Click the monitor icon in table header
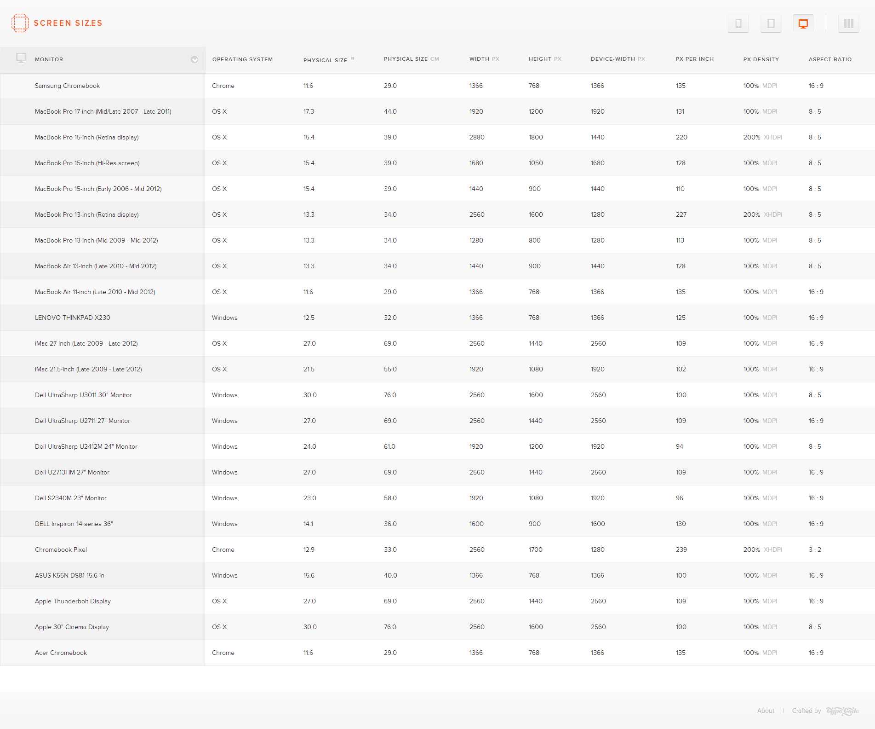The width and height of the screenshot is (875, 729). click(21, 58)
